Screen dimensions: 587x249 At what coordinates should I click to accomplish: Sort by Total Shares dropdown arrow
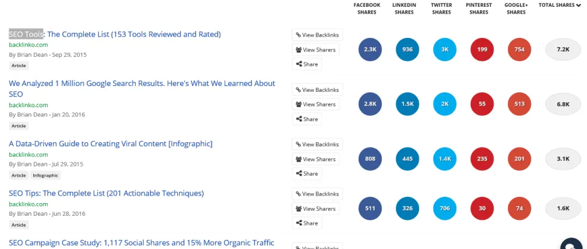click(578, 5)
